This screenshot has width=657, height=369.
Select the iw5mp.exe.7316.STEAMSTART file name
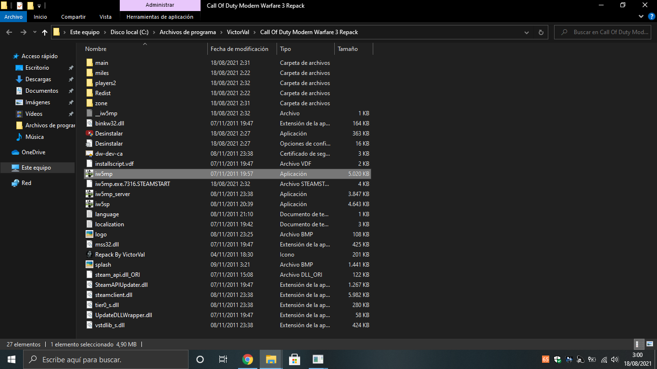[x=133, y=184]
